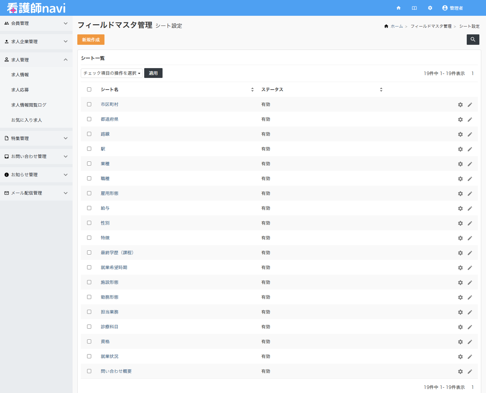Click the 管理者 account icon in the header
This screenshot has height=393, width=486.
point(445,8)
